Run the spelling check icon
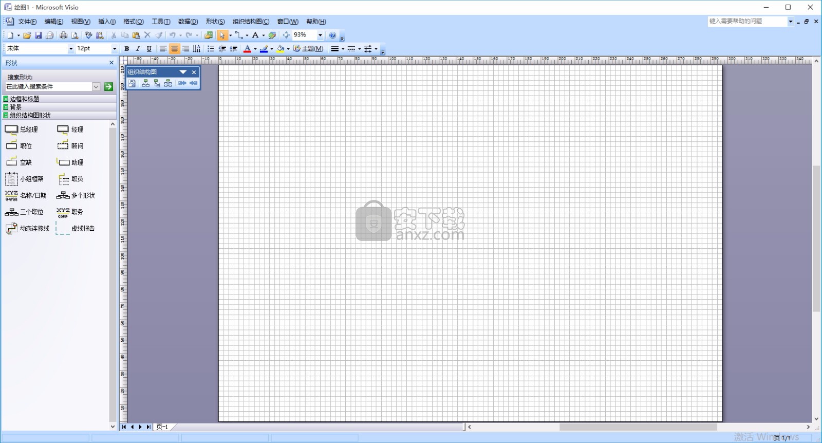The image size is (822, 443). [x=88, y=35]
